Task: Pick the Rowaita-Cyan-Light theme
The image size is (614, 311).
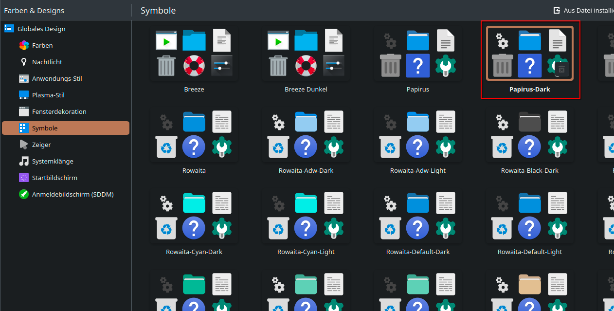Action: pos(306,216)
